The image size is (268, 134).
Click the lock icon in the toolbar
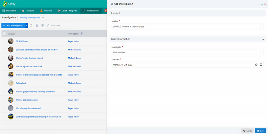pyautogui.click(x=37, y=25)
